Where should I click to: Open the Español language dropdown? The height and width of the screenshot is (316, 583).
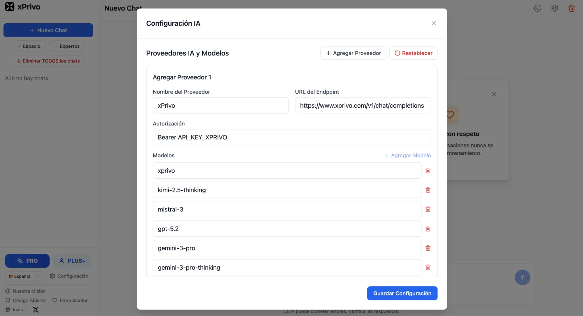(24, 276)
